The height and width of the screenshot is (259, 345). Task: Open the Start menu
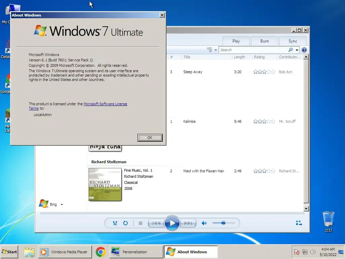click(x=9, y=252)
